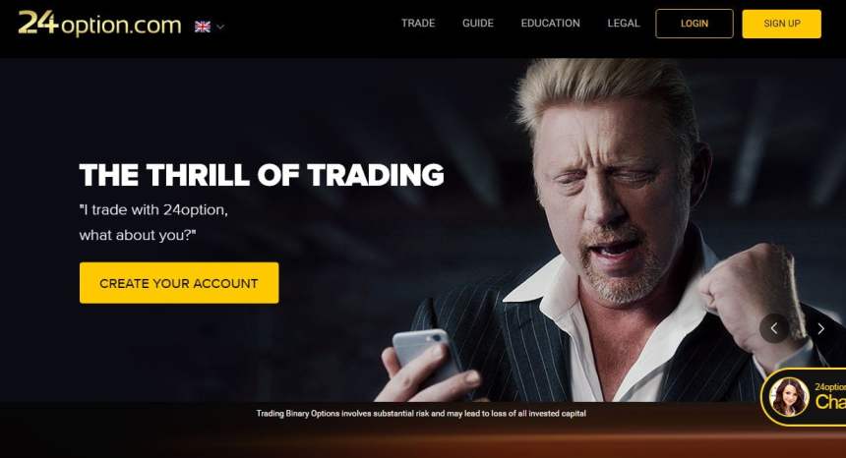
Task: Click the binary options risk warning text
Action: pyautogui.click(x=421, y=413)
